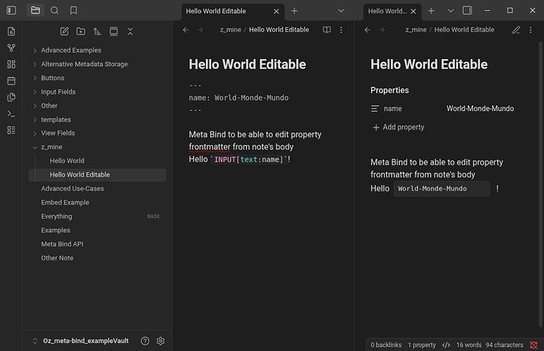Open quick switcher icon in ribbon

coord(11,31)
